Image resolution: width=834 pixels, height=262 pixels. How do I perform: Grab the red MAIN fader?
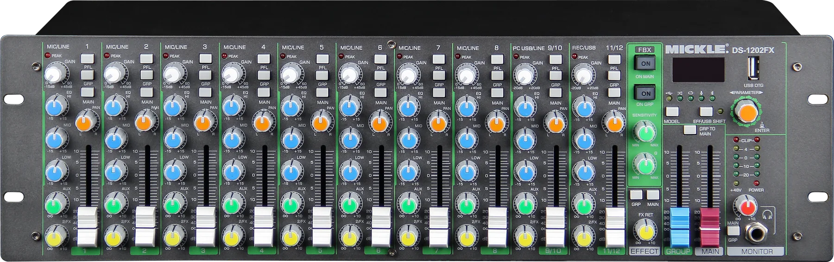pyautogui.click(x=710, y=227)
